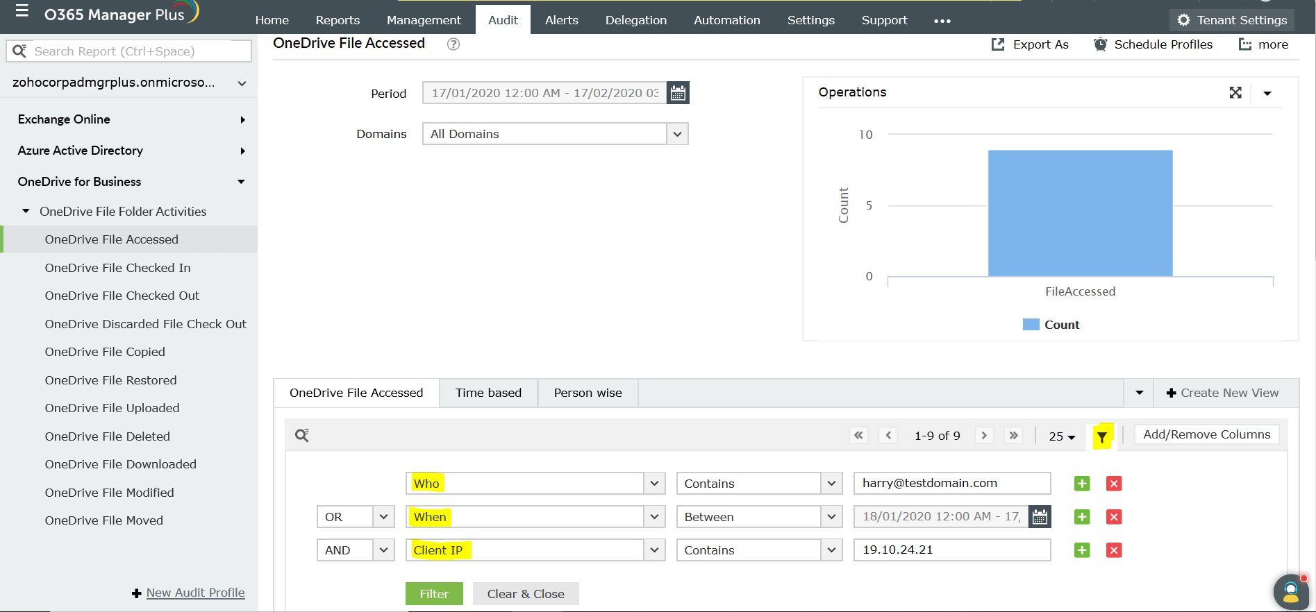
Task: Open the Delegation tab
Action: 636,20
